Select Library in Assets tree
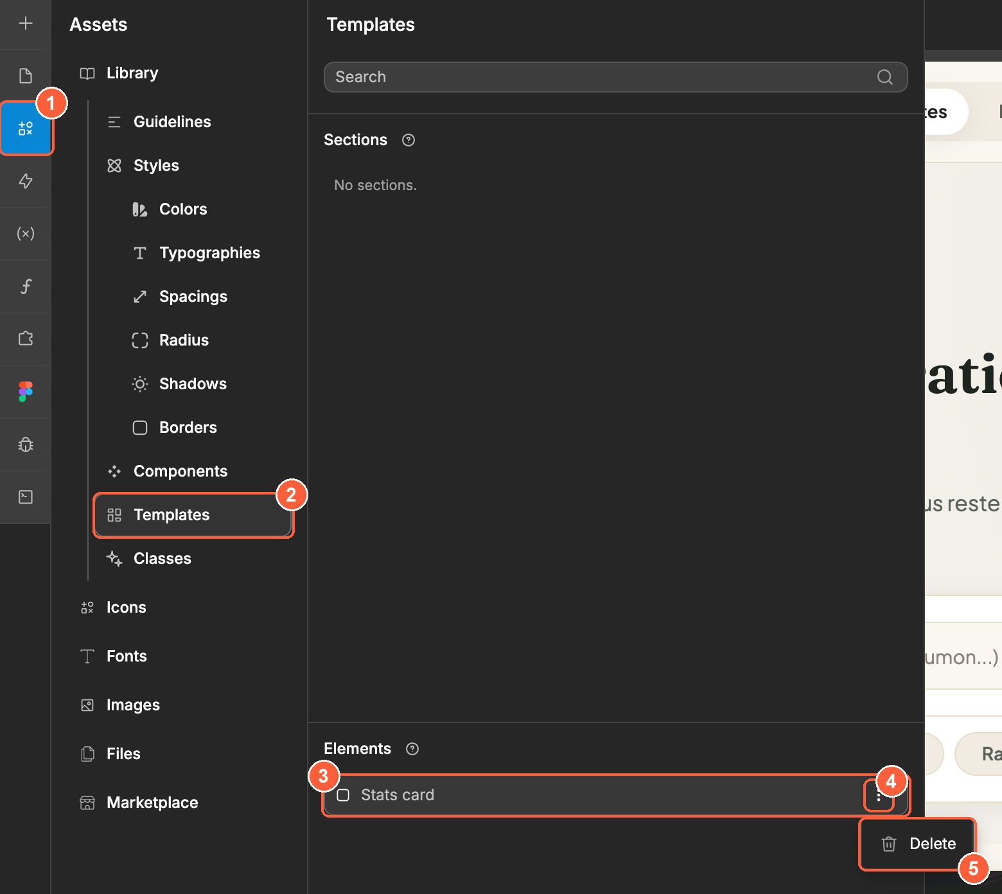The width and height of the screenshot is (1002, 894). click(x=132, y=73)
